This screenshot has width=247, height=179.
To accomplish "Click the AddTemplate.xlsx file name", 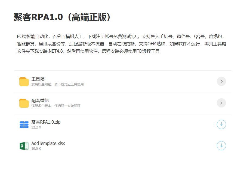I will [x=48, y=143].
